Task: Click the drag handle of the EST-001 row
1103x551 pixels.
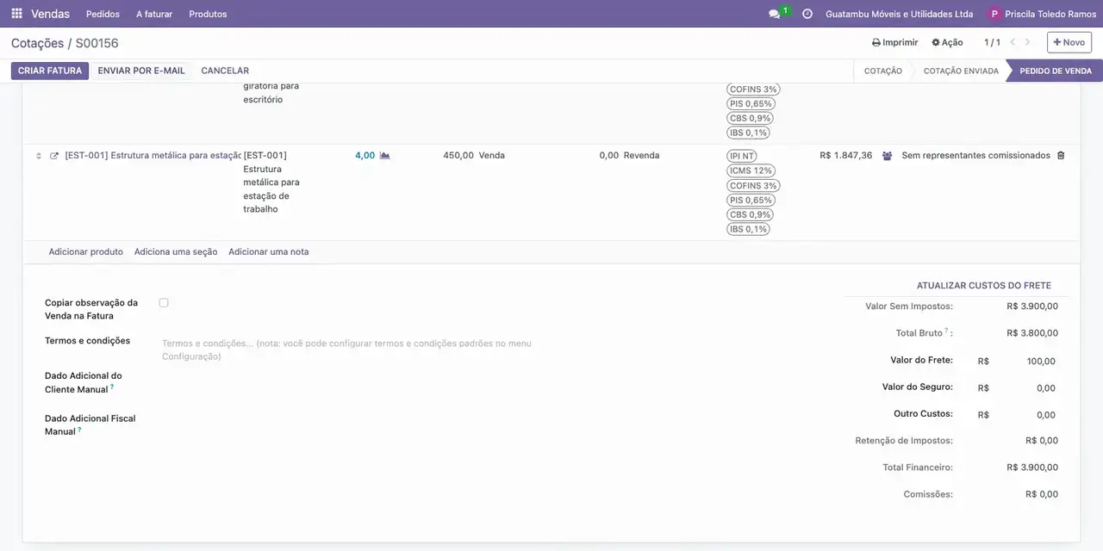Action: pyautogui.click(x=38, y=156)
